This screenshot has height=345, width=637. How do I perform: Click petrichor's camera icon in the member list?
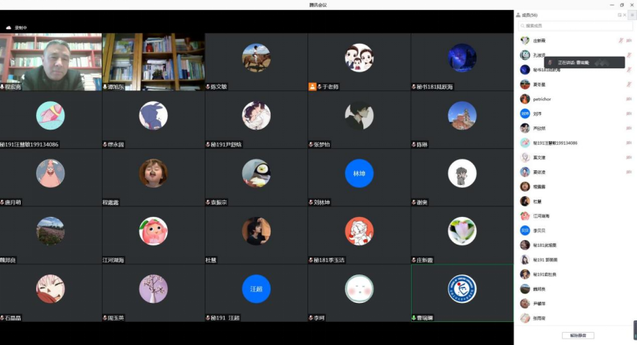[x=629, y=99]
